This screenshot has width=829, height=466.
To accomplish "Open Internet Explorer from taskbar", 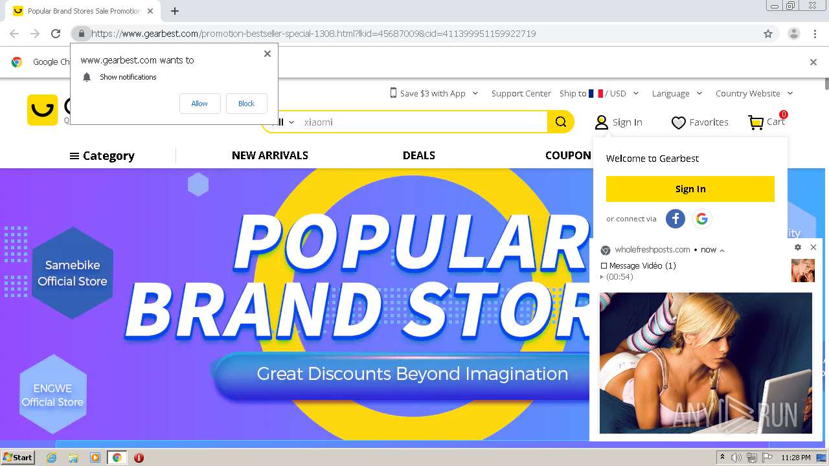I will tap(51, 458).
